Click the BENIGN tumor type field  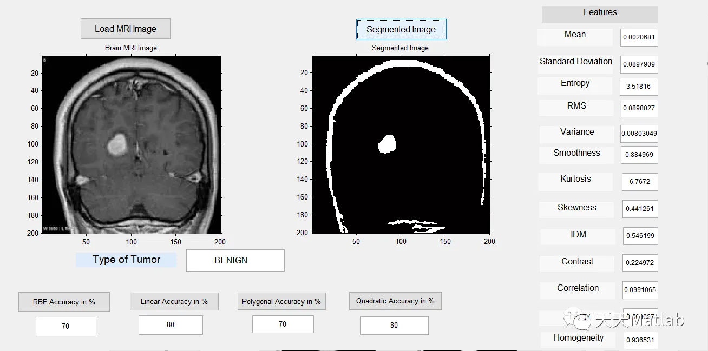[x=235, y=260]
